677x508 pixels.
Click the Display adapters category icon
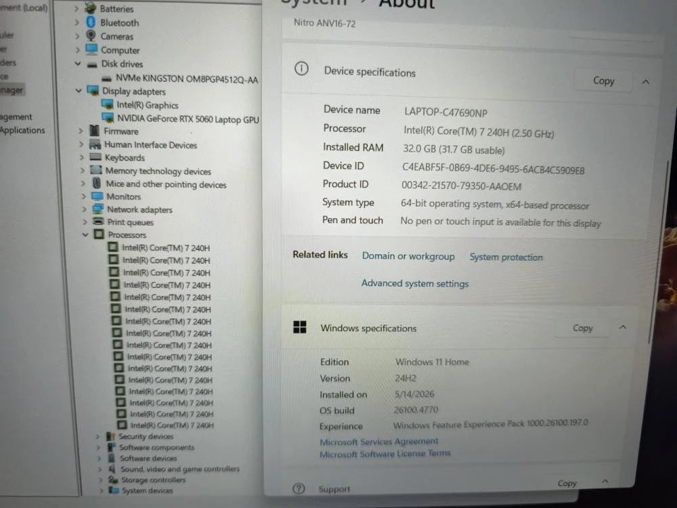(93, 91)
